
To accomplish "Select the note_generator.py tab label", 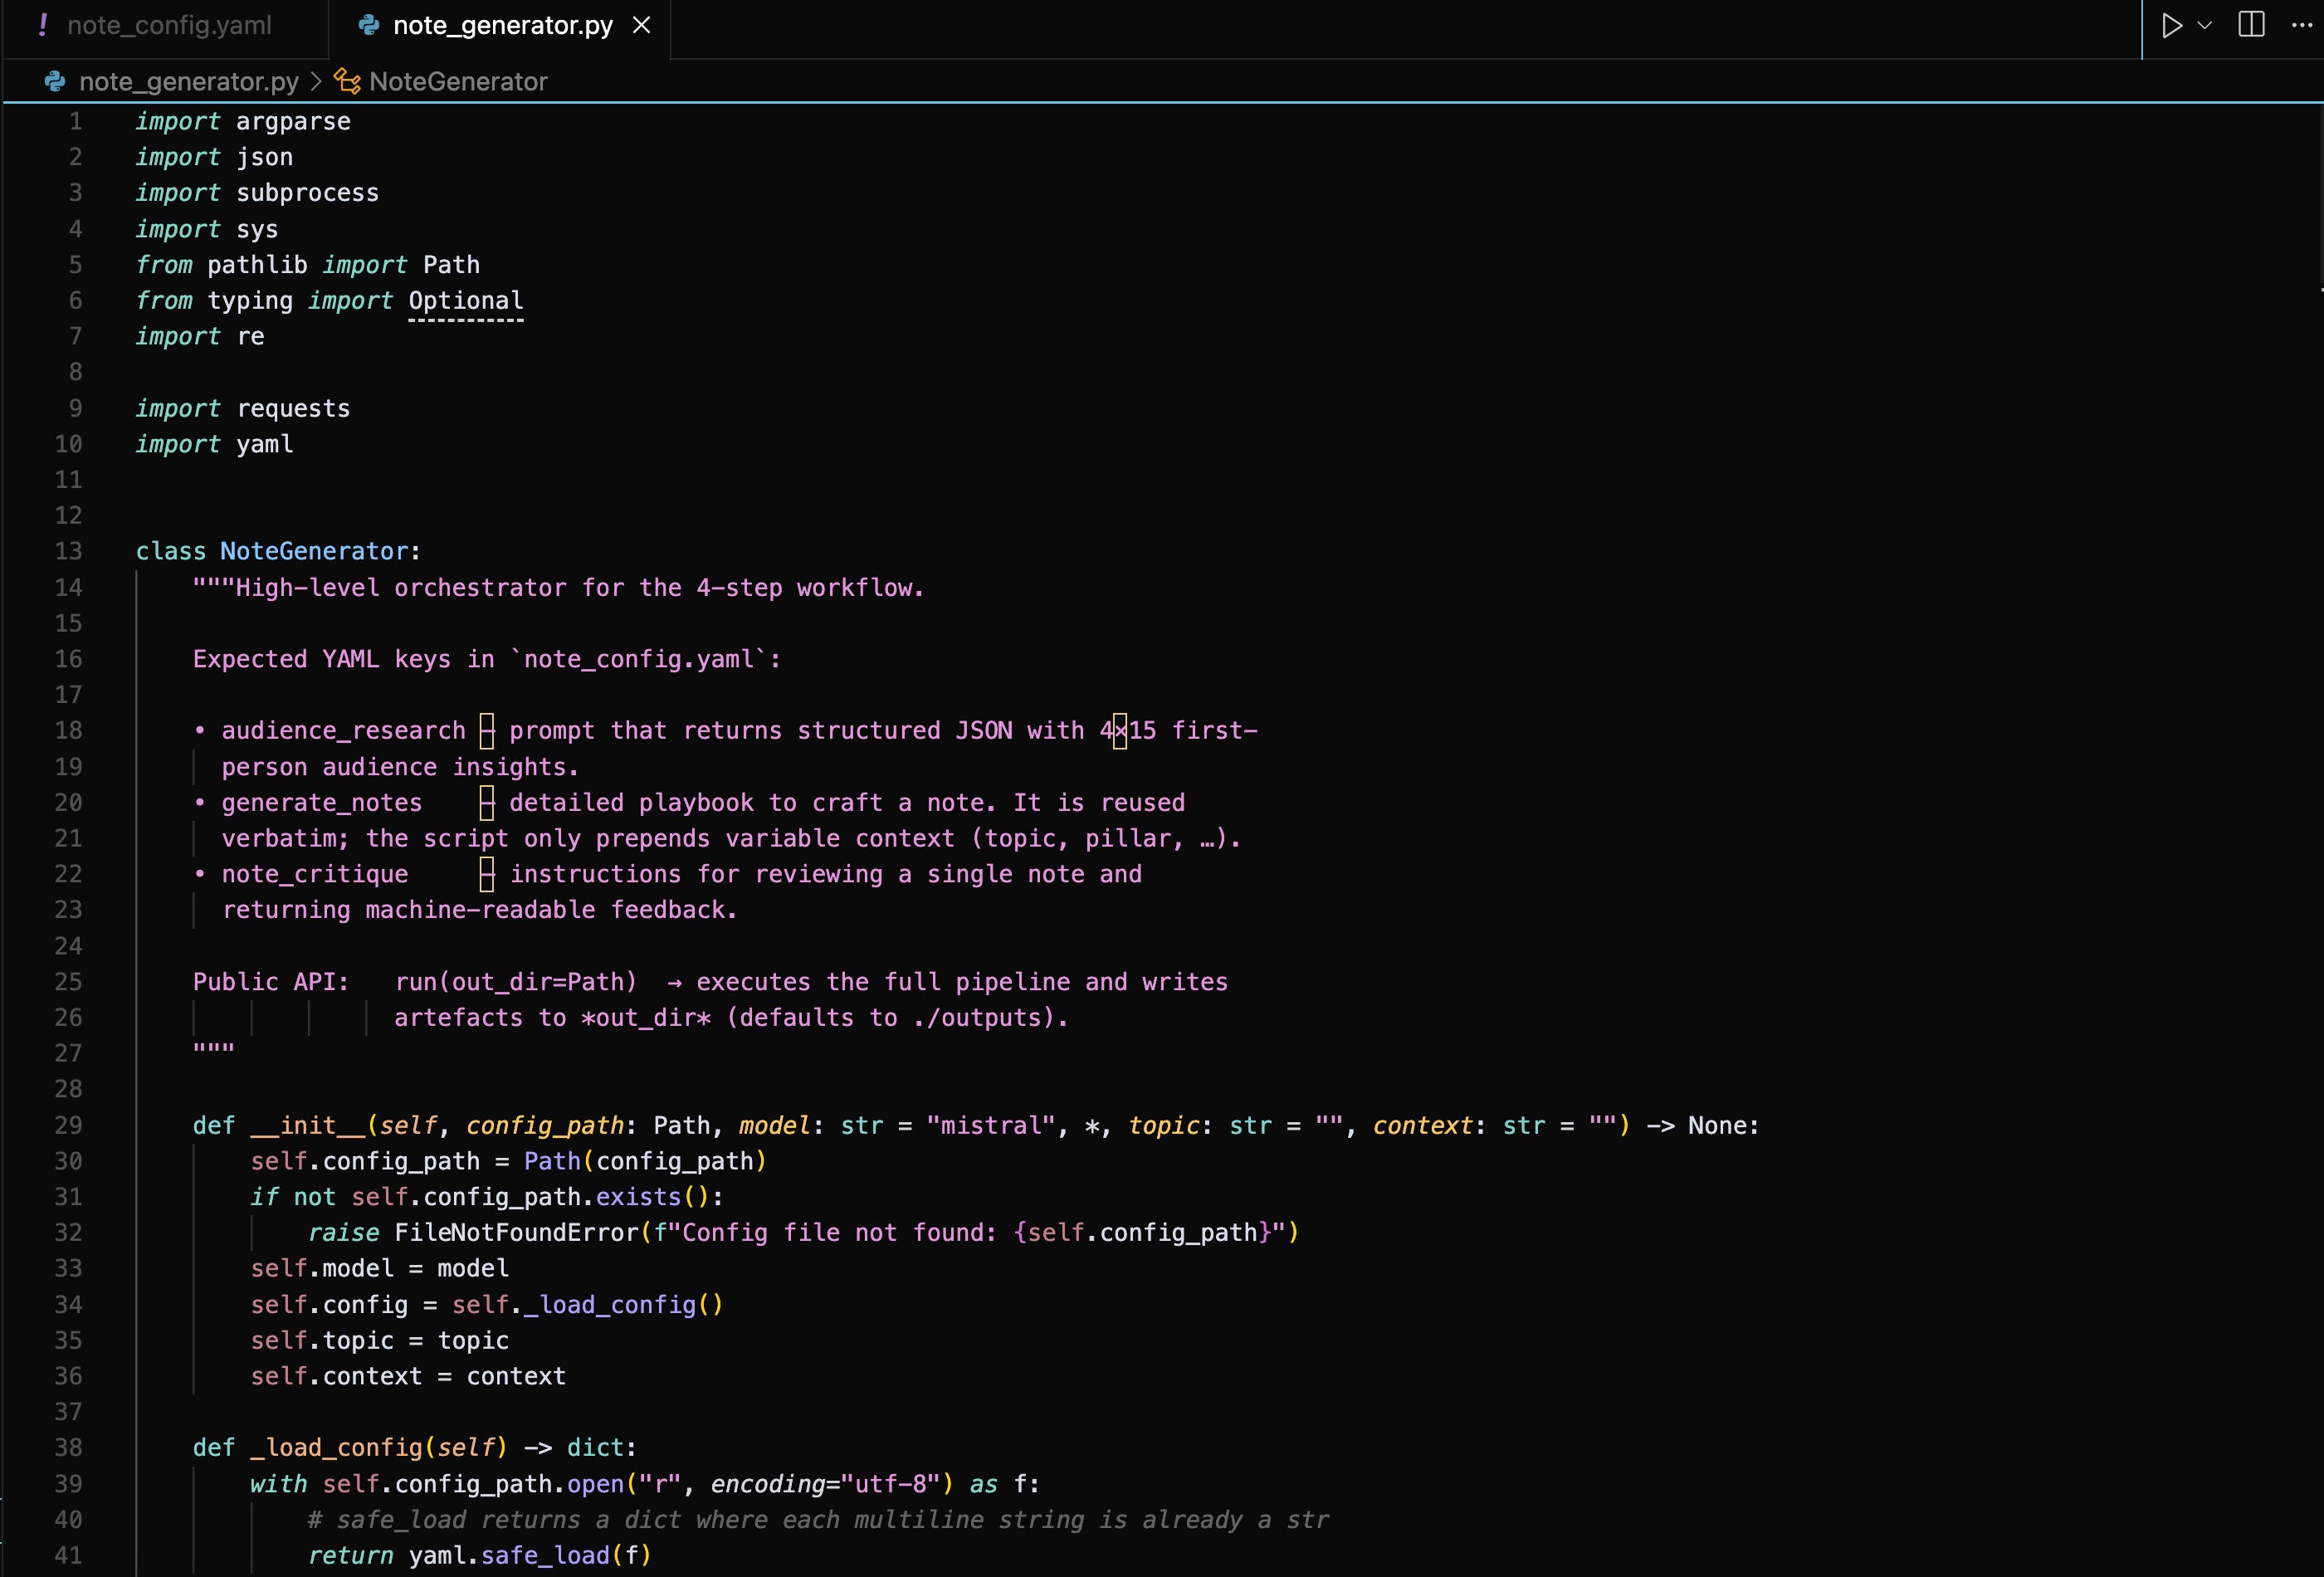I will click(502, 25).
